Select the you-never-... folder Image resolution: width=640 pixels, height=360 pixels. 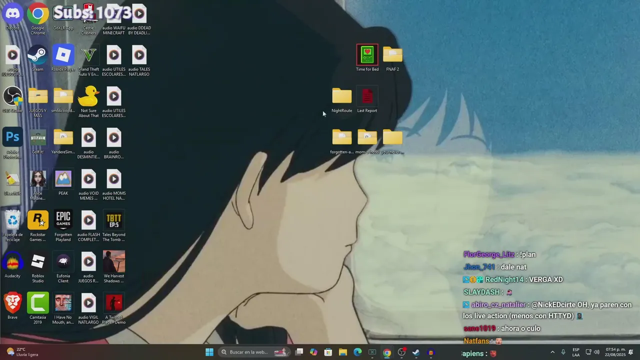coord(392,141)
